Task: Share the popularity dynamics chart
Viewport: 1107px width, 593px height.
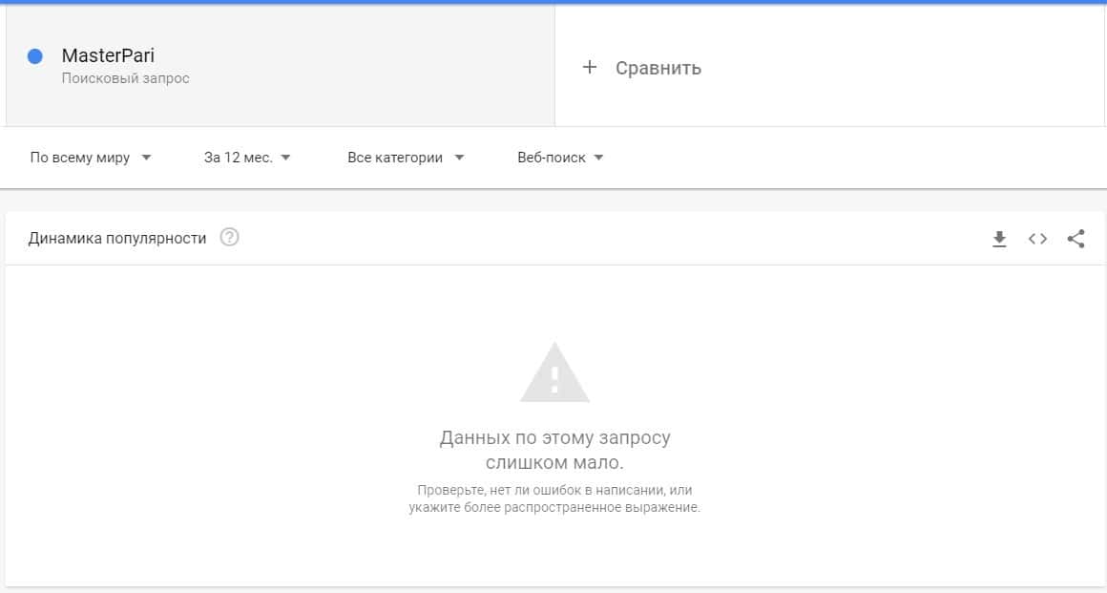Action: [x=1076, y=239]
